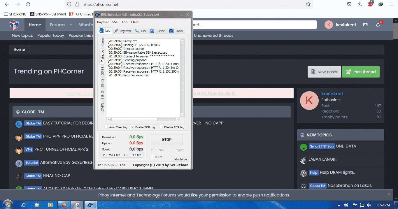This screenshot has height=209, width=398.
Task: Click the log scrollbar right arrow
Action: click(177, 120)
